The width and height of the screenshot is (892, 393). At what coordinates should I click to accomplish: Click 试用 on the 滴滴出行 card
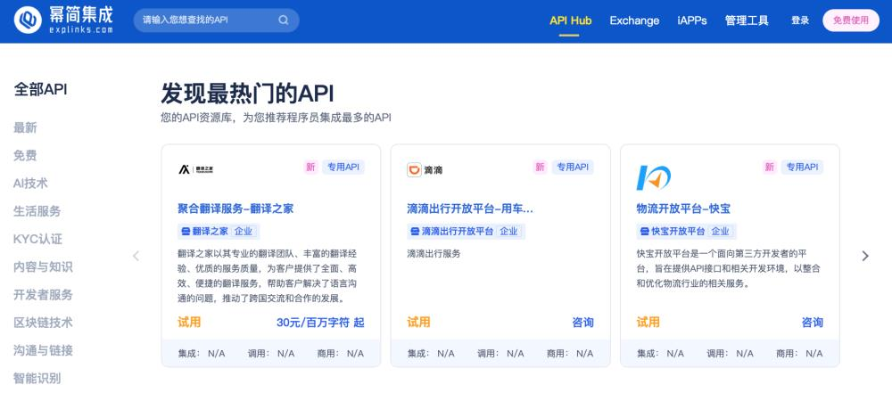pyautogui.click(x=418, y=322)
